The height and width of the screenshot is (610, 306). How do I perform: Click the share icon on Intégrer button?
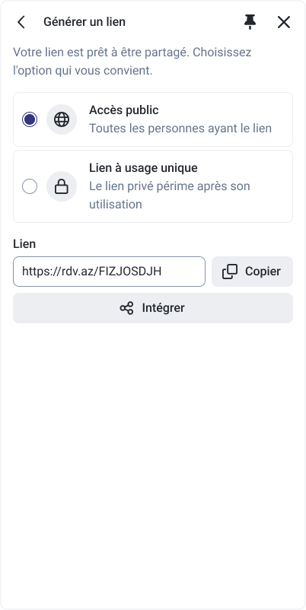point(126,308)
